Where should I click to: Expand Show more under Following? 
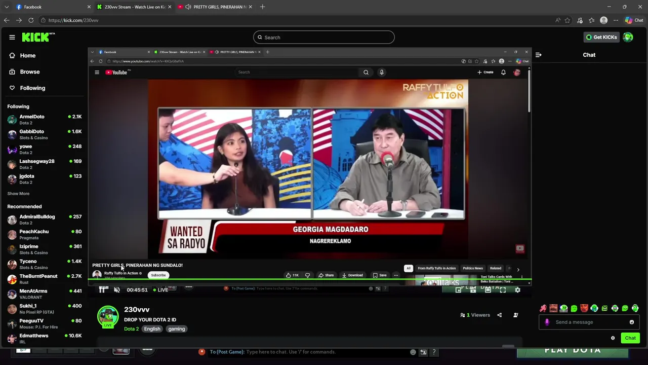[18, 193]
